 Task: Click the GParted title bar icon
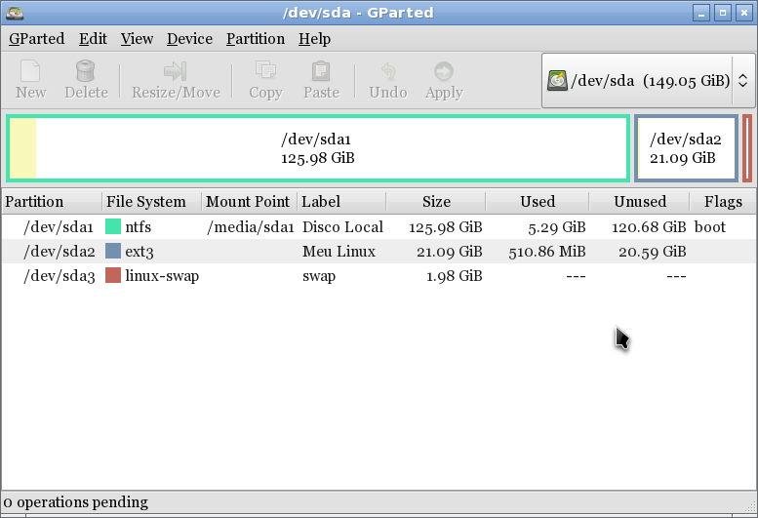pyautogui.click(x=15, y=13)
